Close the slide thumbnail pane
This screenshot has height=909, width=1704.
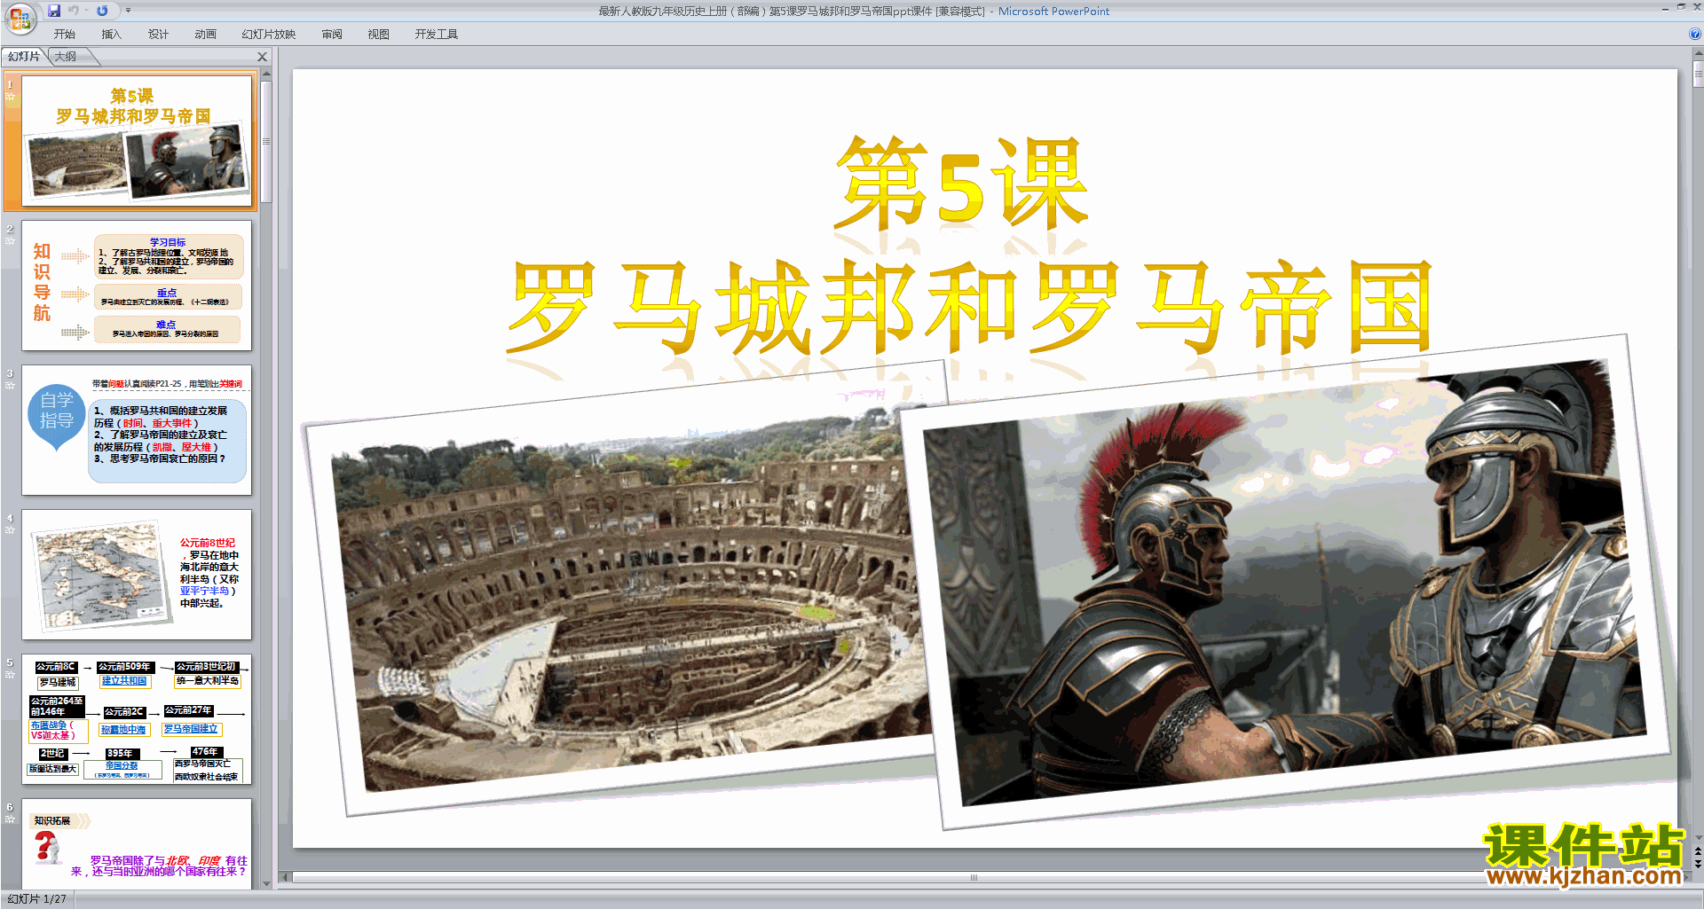tap(262, 57)
